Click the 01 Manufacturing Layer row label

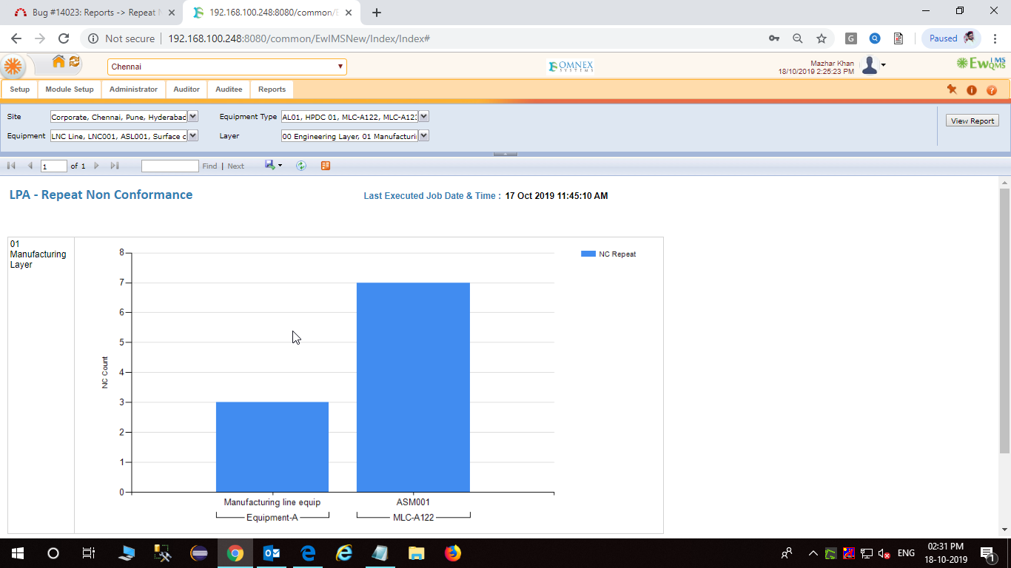coord(38,254)
